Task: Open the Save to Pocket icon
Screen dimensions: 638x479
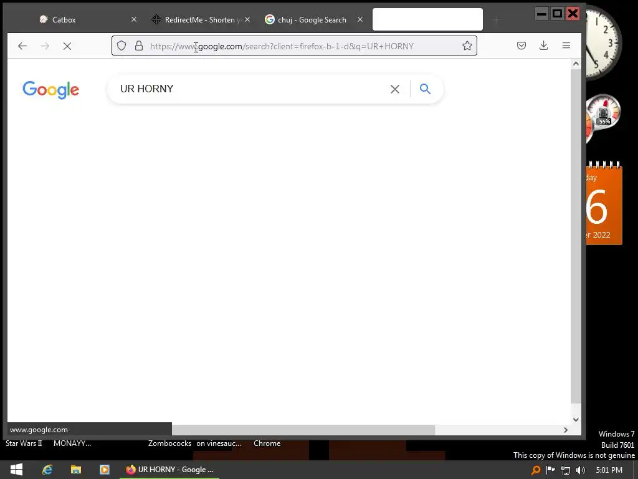Action: tap(521, 46)
